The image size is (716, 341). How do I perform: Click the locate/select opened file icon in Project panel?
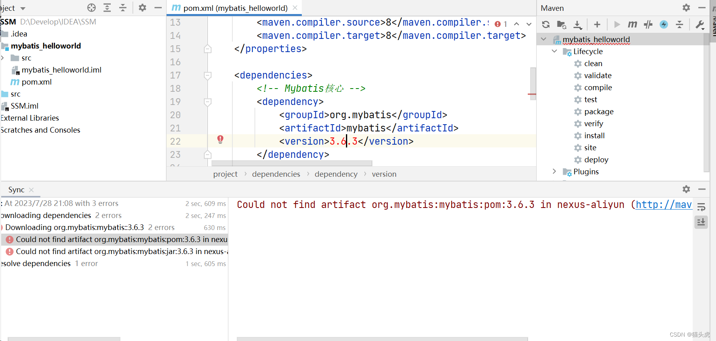[x=92, y=8]
